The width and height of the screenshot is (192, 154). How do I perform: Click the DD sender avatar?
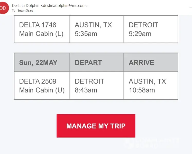(4, 8)
